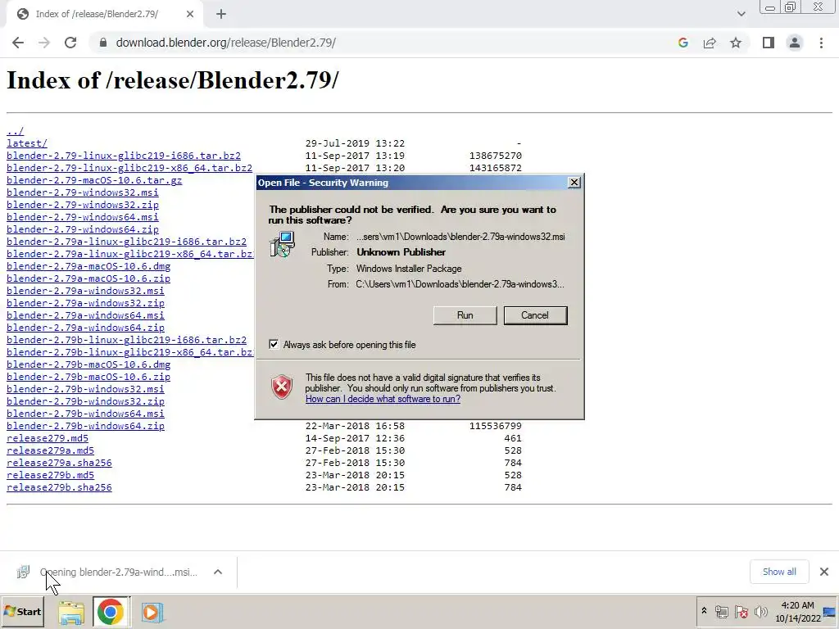This screenshot has height=629, width=839.
Task: Open 'How can I decide what software to run?'
Action: pos(383,399)
